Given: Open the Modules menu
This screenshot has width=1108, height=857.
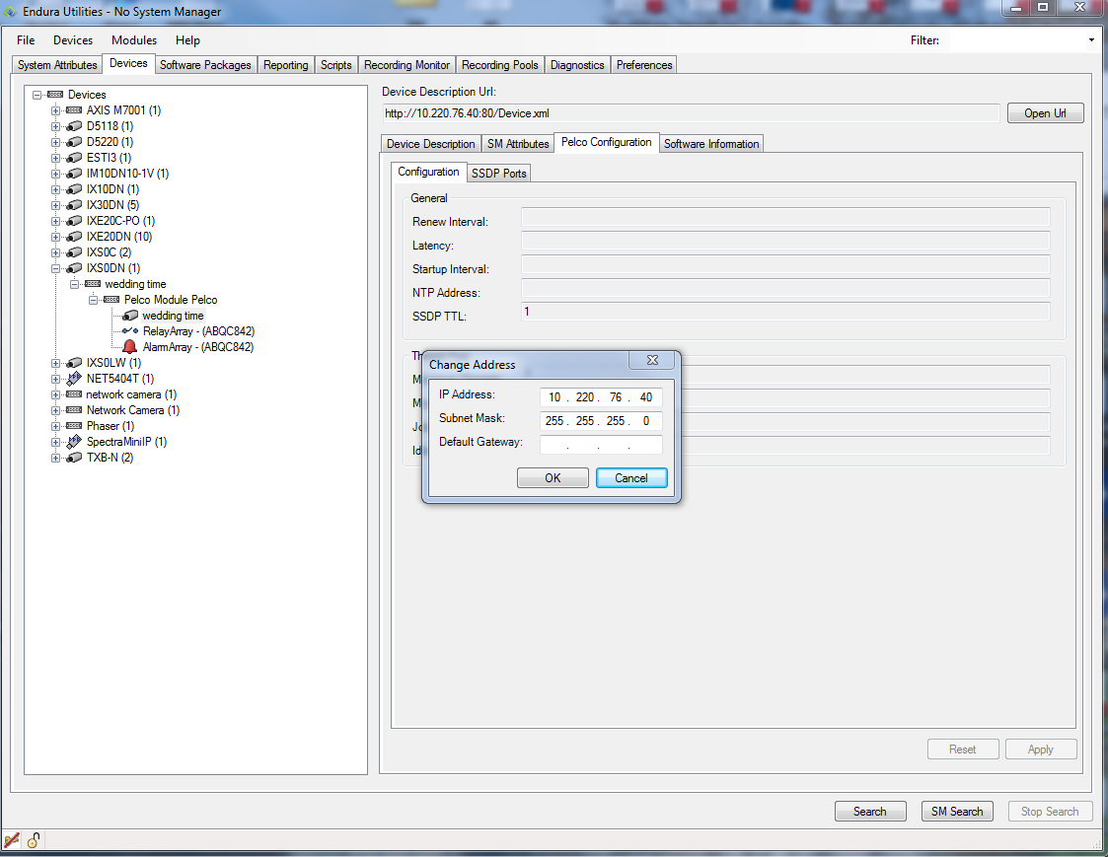Looking at the screenshot, I should click(134, 40).
